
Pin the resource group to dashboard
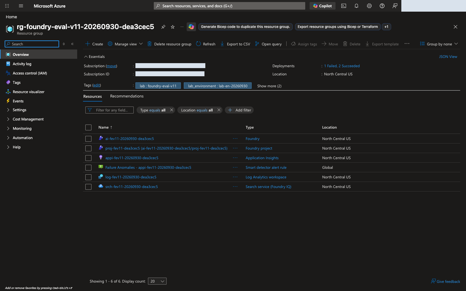(x=163, y=27)
